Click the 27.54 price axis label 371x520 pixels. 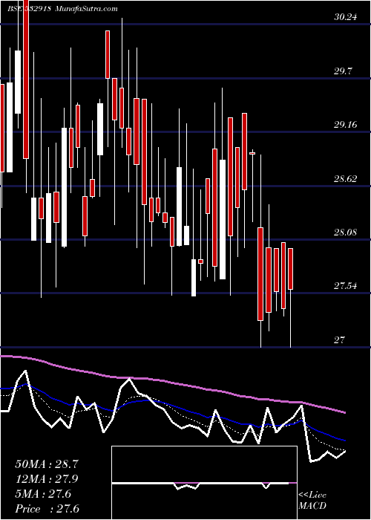[346, 286]
